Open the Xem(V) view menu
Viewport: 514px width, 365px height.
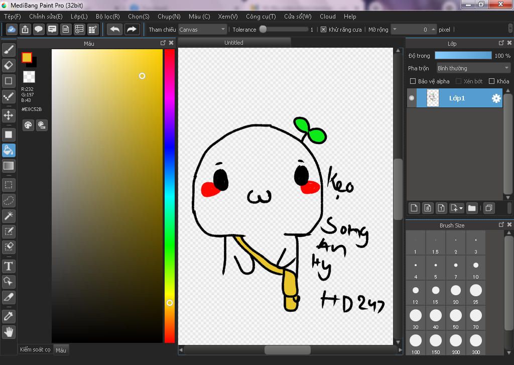pos(228,17)
